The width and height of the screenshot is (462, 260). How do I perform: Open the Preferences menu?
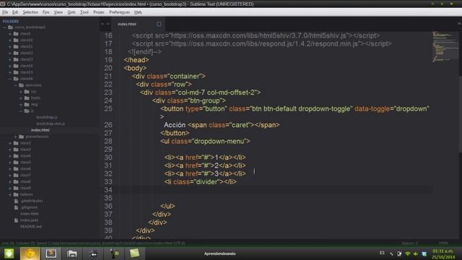pyautogui.click(x=119, y=12)
